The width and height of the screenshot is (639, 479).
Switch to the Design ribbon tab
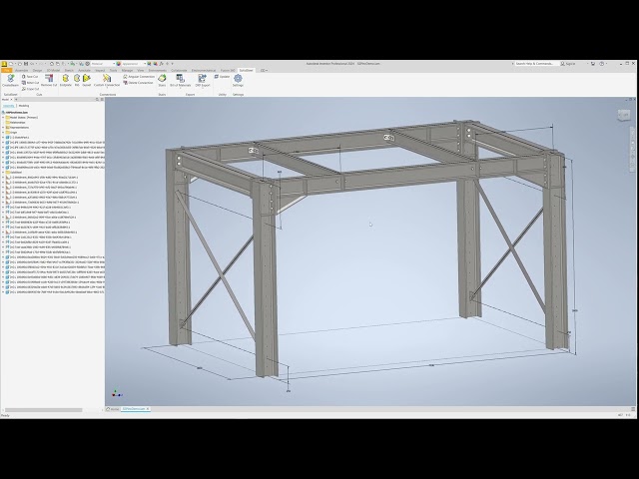click(37, 71)
